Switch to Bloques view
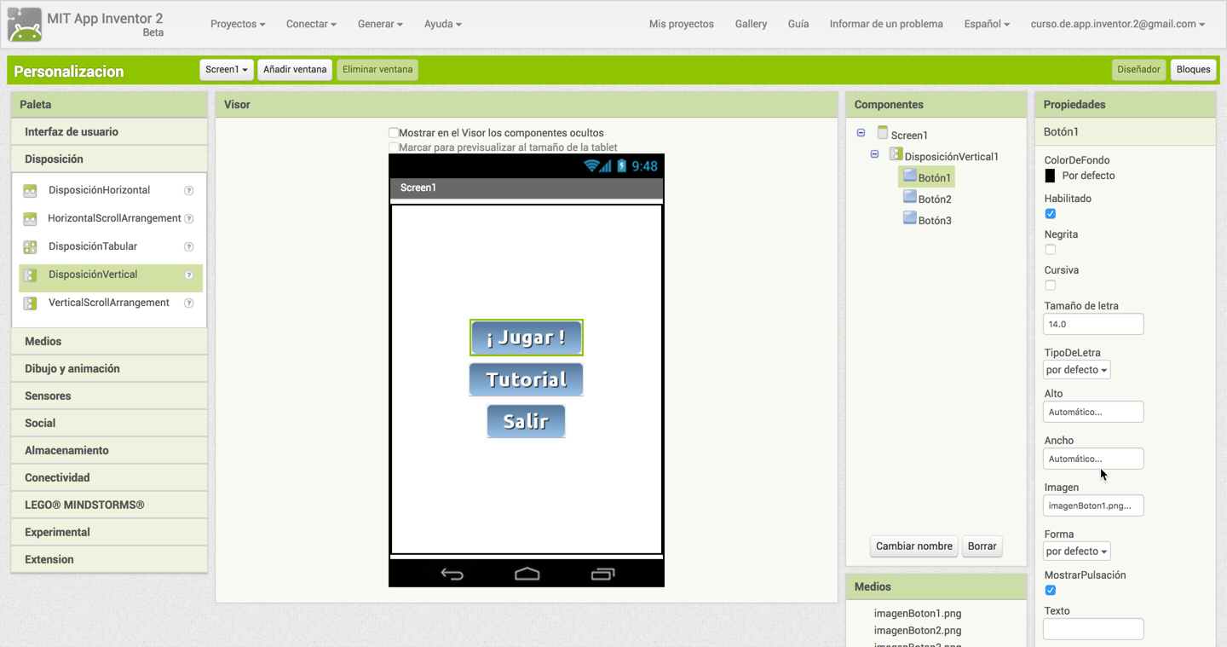Viewport: 1227px width, 647px height. coord(1193,70)
